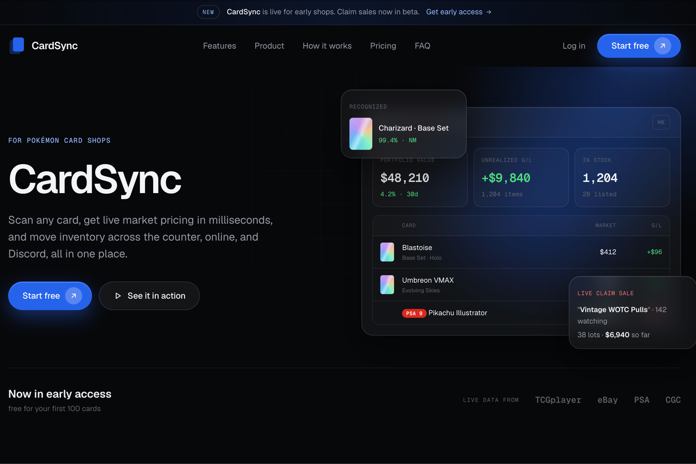Image resolution: width=696 pixels, height=464 pixels.
Task: Open the Features nav item
Action: pyautogui.click(x=219, y=46)
